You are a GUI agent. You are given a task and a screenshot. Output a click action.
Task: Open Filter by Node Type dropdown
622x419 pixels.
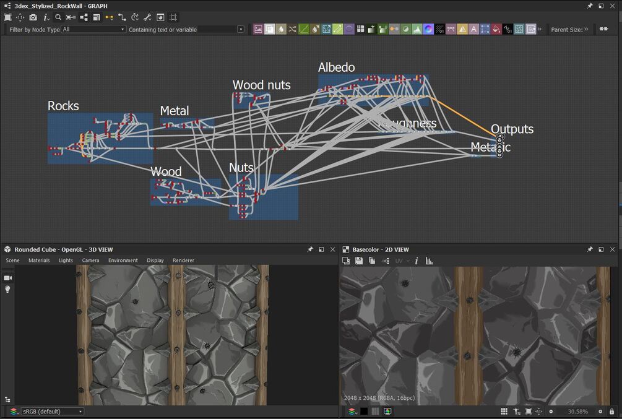point(93,29)
